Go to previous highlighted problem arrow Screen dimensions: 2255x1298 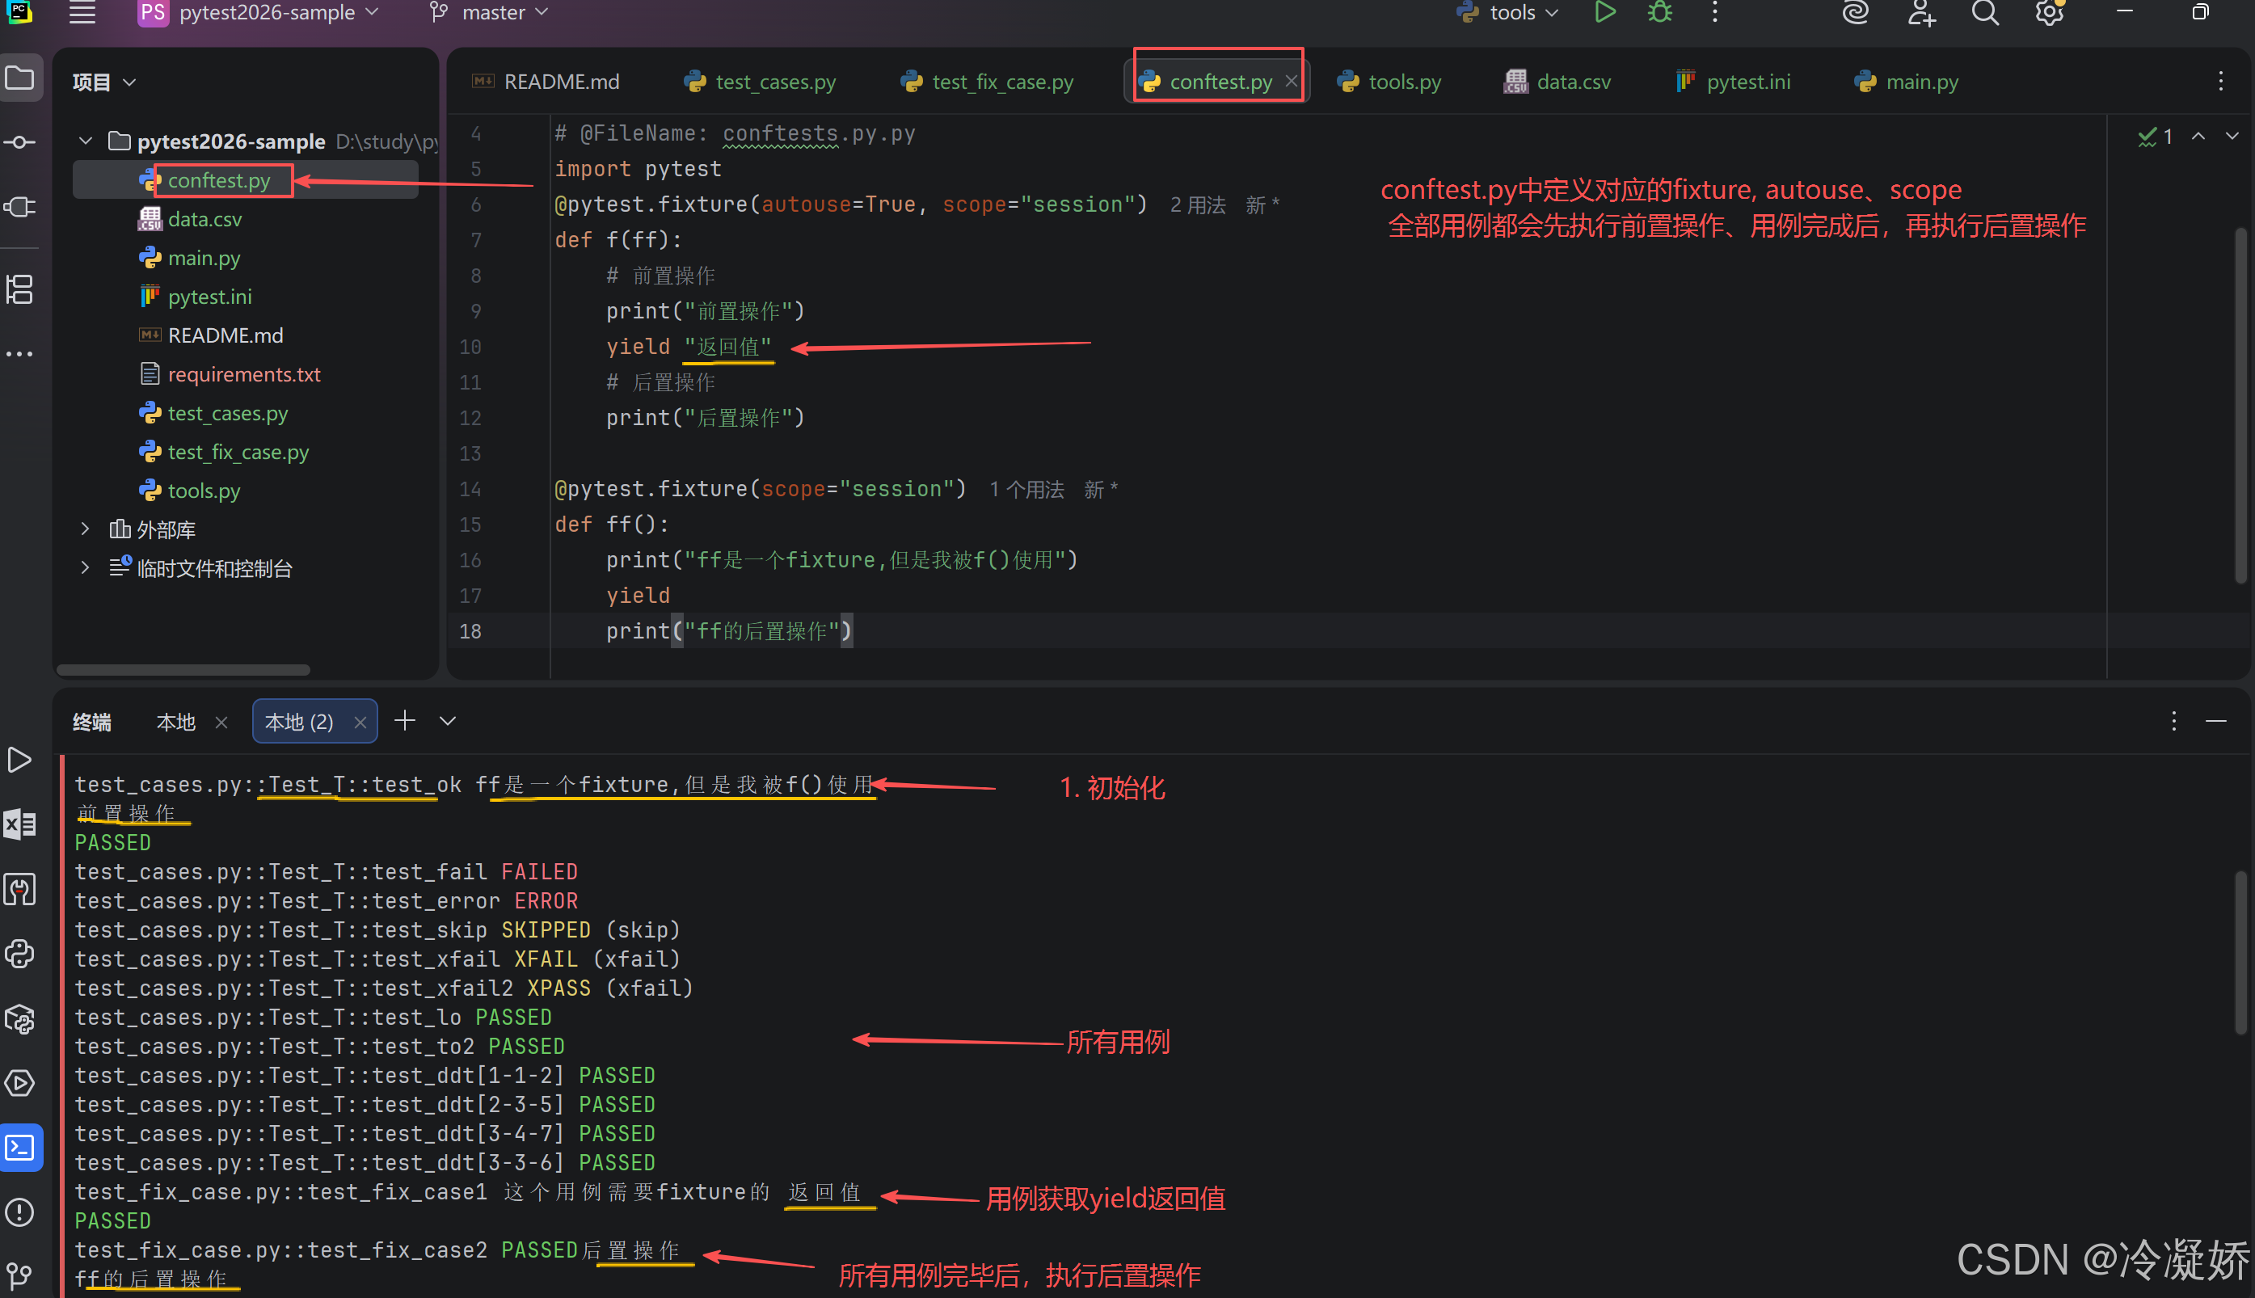pos(2199,137)
